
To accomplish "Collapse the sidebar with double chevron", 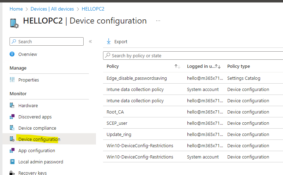I will pyautogui.click(x=90, y=41).
